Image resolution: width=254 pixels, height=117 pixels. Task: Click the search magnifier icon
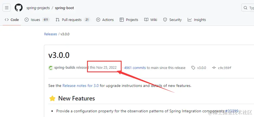(x=246, y=8)
